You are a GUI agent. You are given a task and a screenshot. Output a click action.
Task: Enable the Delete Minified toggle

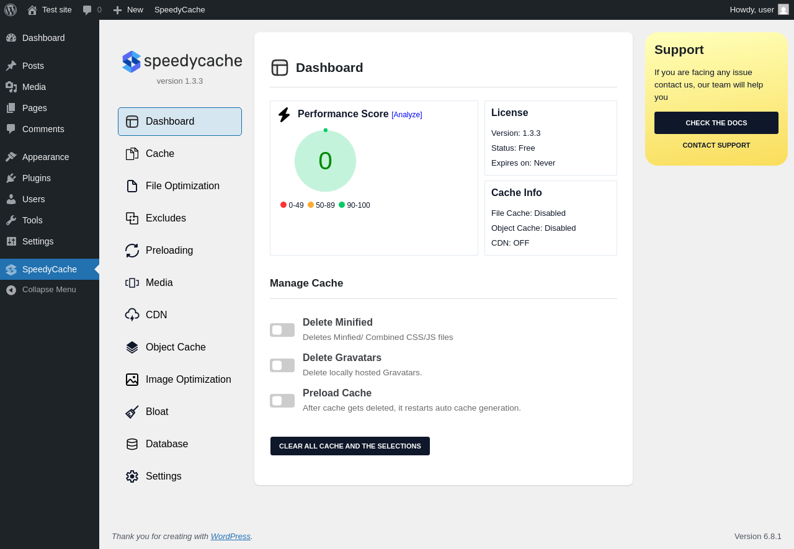[x=282, y=330]
